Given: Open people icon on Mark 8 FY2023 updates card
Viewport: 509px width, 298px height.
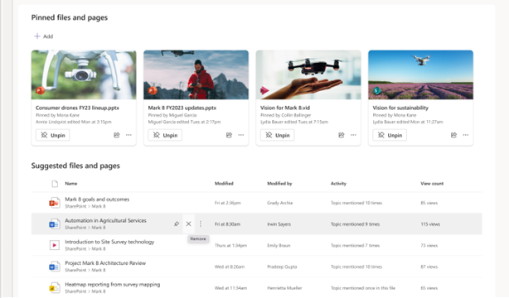Looking at the screenshot, I should click(x=229, y=135).
